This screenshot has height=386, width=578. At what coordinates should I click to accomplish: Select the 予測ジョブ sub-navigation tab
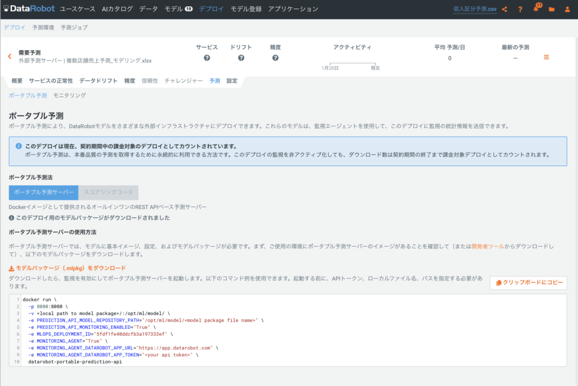74,27
